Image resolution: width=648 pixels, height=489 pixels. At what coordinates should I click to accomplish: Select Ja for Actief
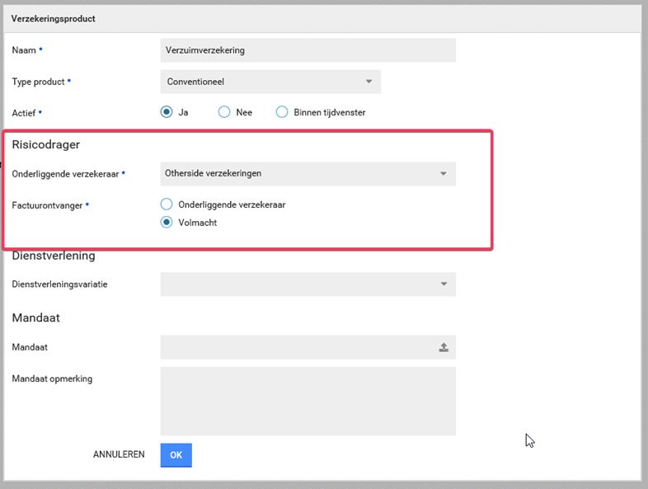167,112
